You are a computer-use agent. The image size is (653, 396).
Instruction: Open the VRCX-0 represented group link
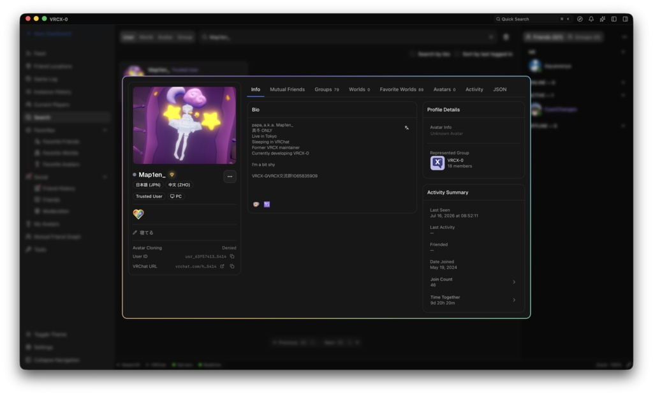point(455,160)
